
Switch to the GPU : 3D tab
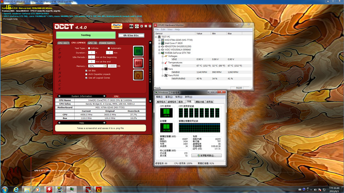92,43
